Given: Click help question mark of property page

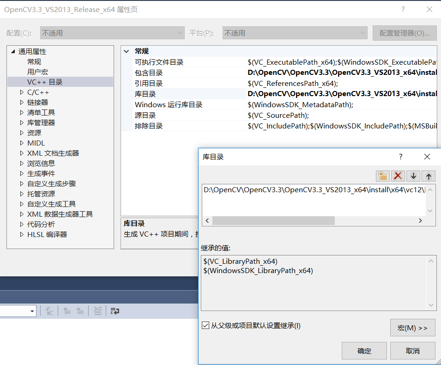Looking at the screenshot, I should click(403, 9).
